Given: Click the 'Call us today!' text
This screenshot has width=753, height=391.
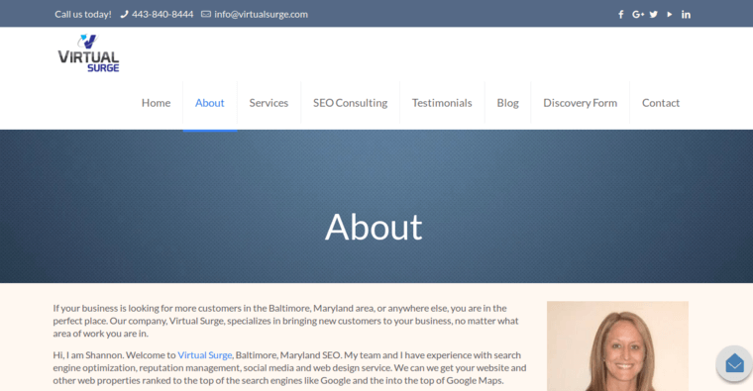Looking at the screenshot, I should pyautogui.click(x=83, y=15).
